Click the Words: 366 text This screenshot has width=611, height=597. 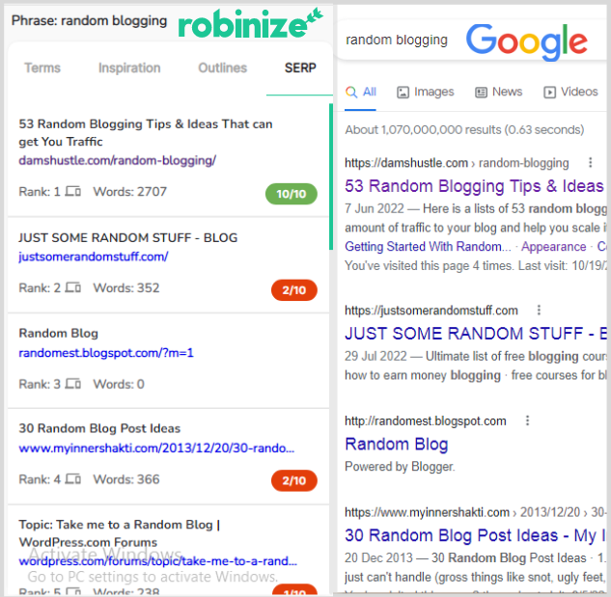126,479
